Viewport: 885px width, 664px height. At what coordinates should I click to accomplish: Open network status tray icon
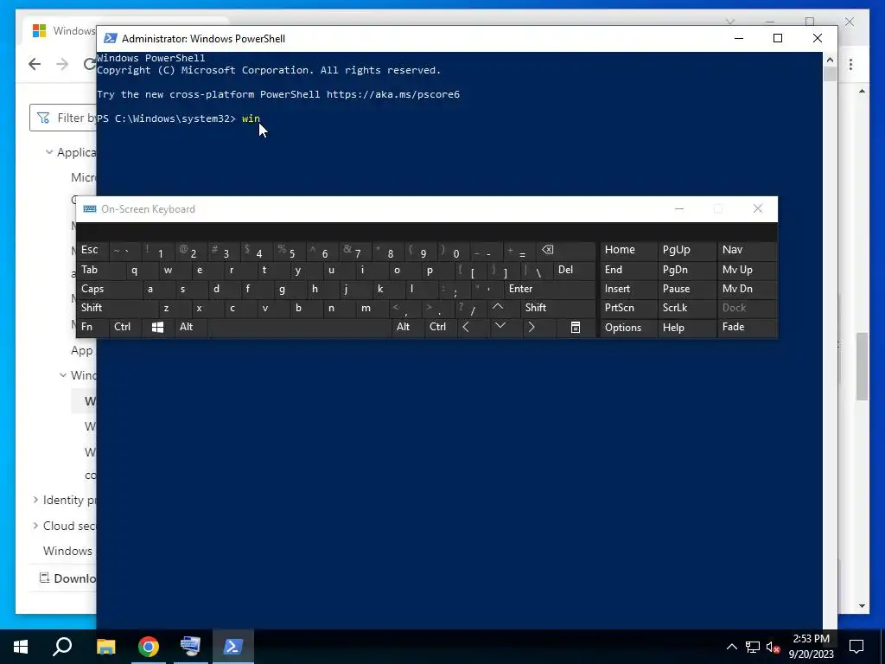(x=753, y=647)
